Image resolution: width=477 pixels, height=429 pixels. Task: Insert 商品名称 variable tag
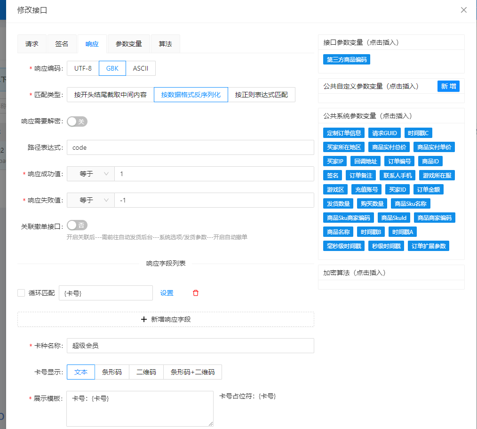338,232
